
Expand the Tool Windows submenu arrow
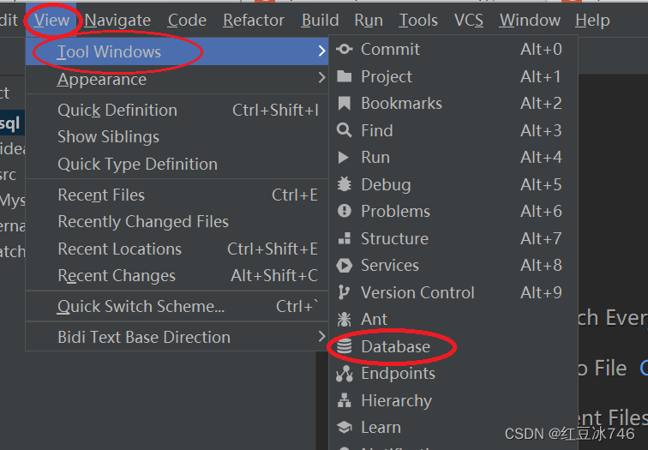321,51
